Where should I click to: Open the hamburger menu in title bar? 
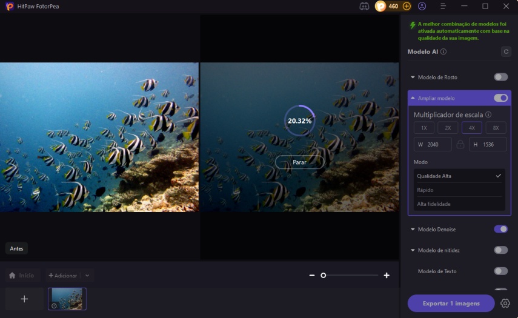(x=443, y=6)
